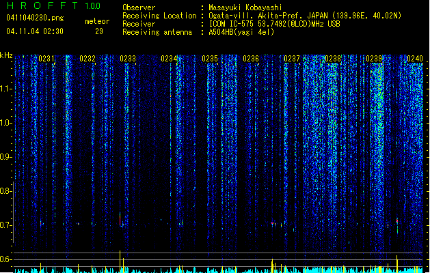Click the HROFFT title text
Viewport: 430px width, 273px height.
tap(42, 5)
